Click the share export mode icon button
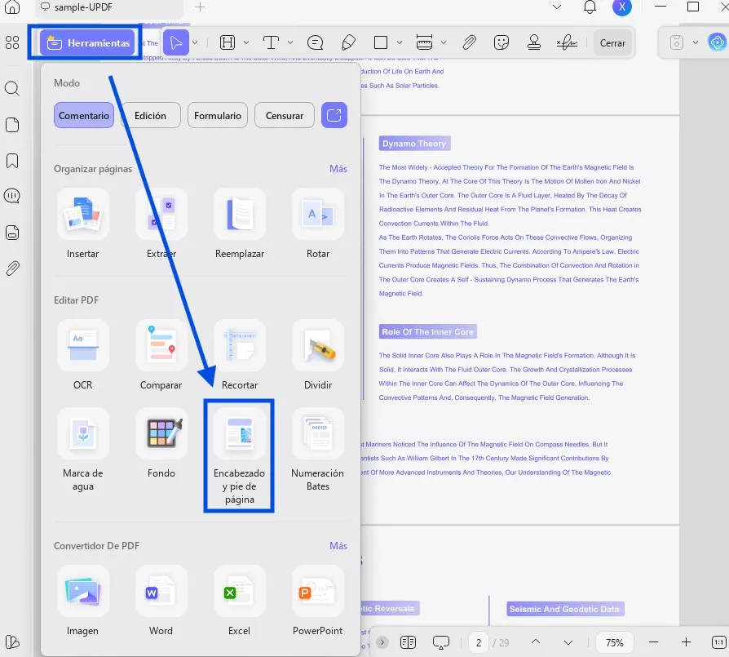 click(x=334, y=115)
